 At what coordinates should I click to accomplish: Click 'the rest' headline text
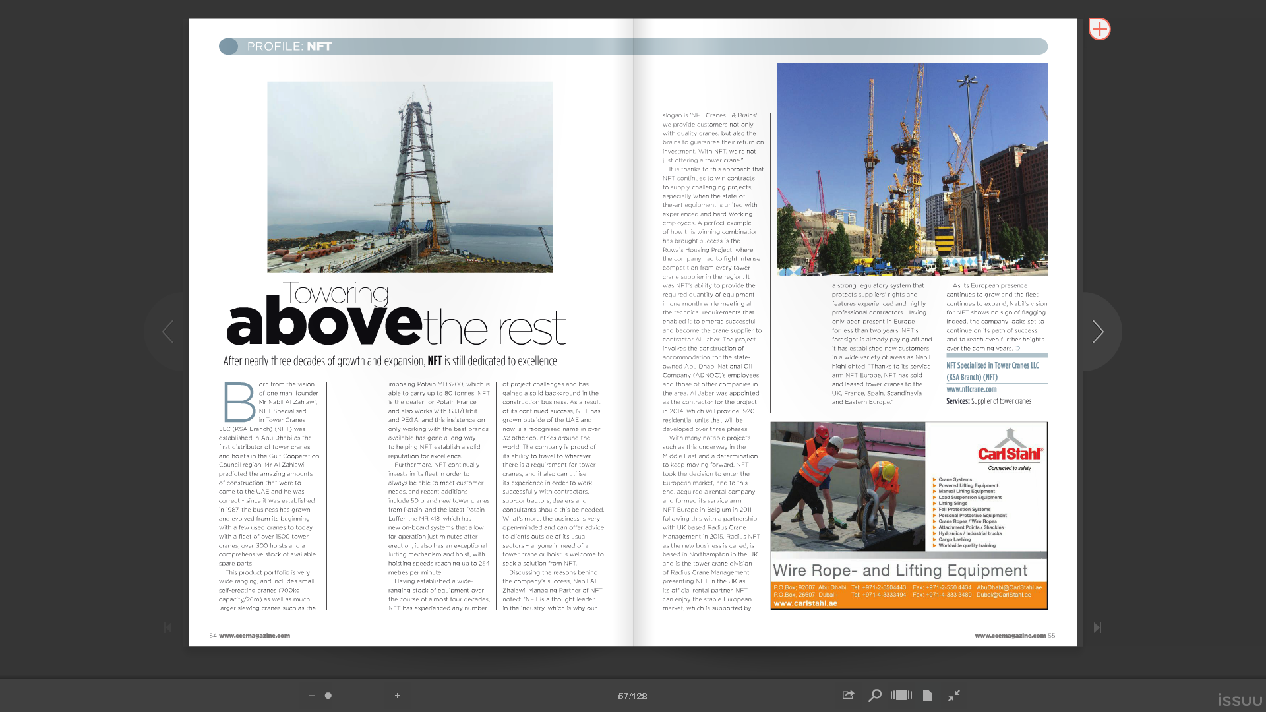click(495, 328)
